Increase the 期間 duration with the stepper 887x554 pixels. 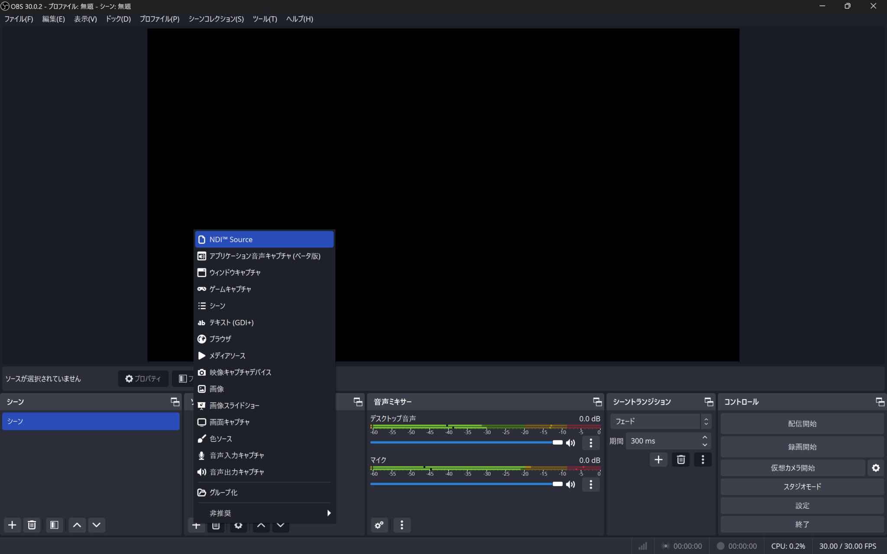coord(704,437)
